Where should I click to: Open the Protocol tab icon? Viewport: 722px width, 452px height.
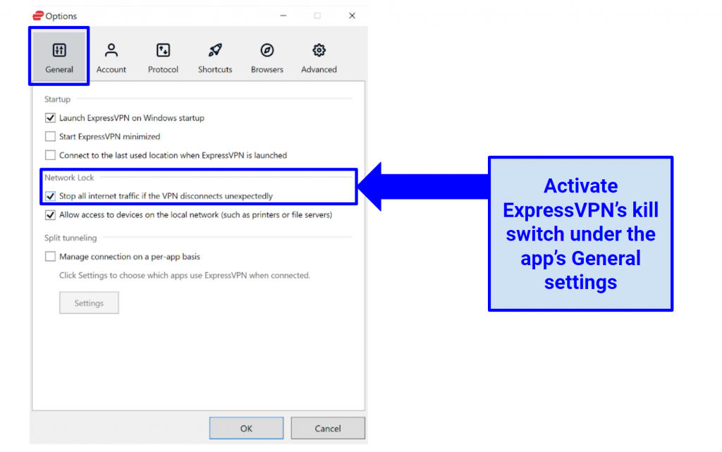click(x=163, y=49)
